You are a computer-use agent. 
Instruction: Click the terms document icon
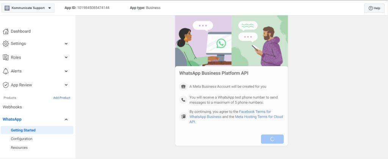[x=183, y=116]
